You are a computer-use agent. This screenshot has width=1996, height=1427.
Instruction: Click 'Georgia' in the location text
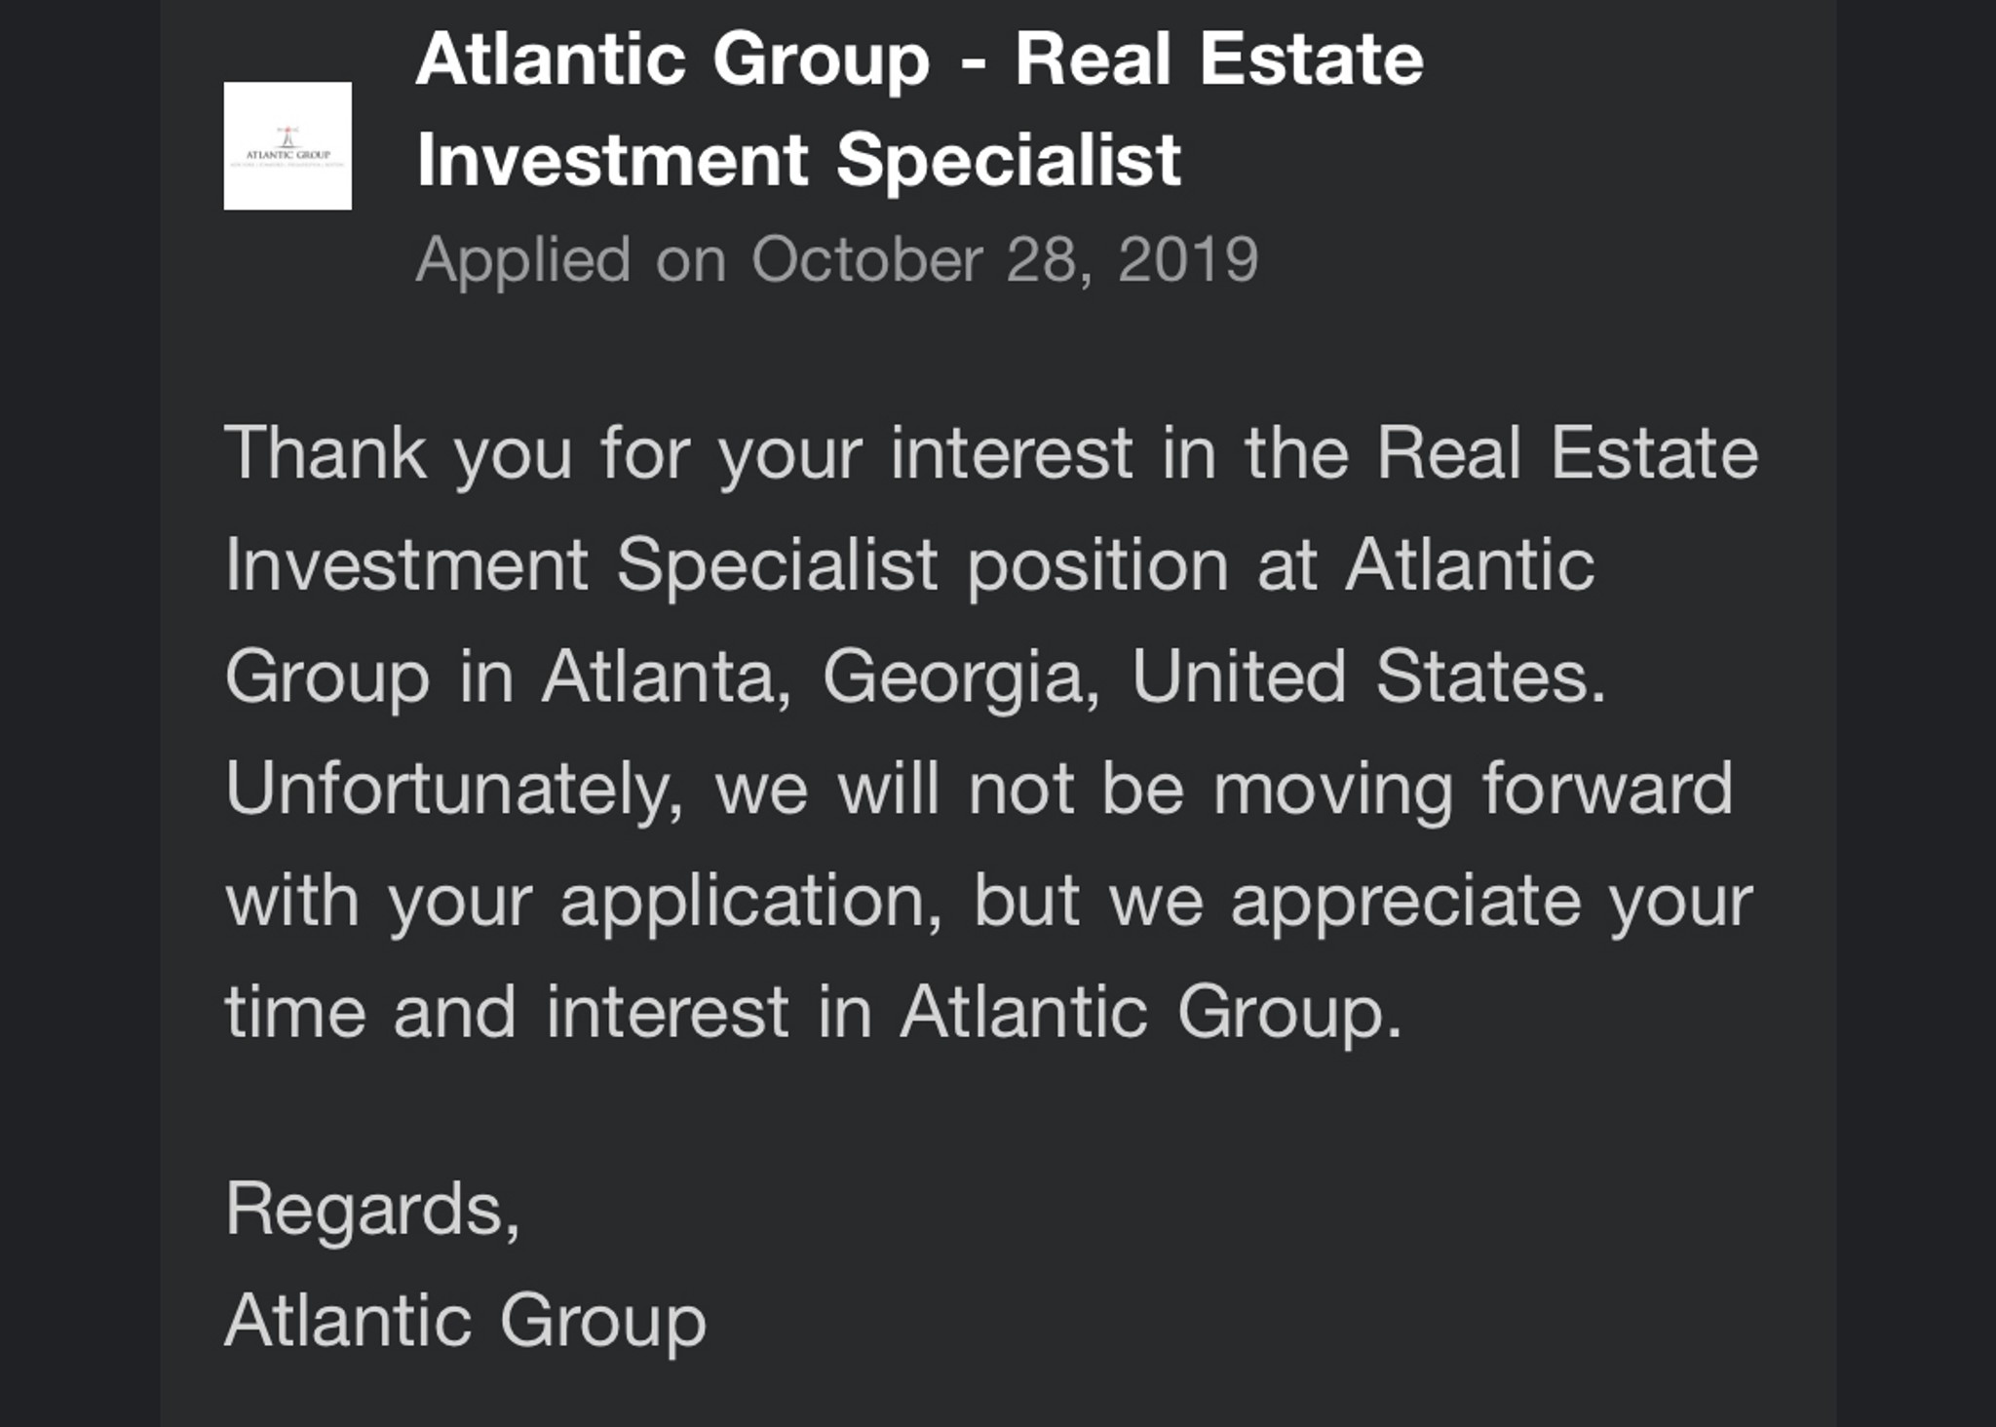coord(961,677)
